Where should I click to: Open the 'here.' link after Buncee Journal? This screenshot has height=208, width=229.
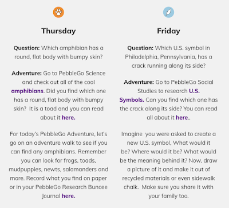pyautogui.click(x=69, y=196)
